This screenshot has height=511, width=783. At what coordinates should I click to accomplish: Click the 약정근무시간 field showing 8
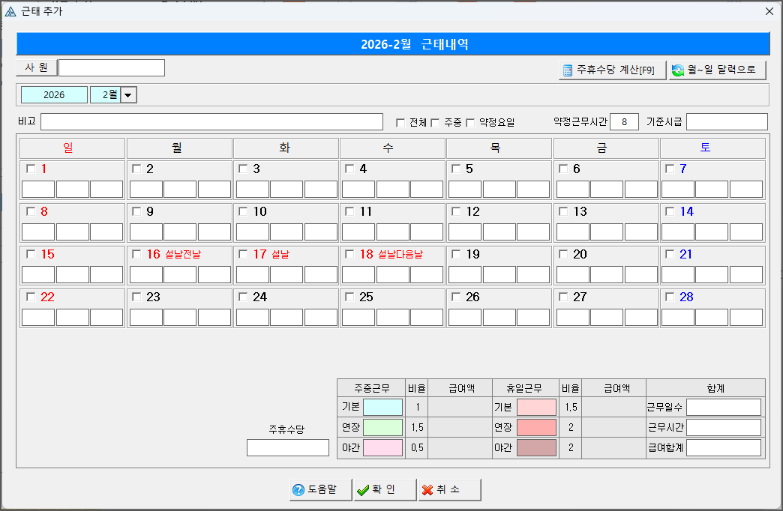[x=624, y=122]
